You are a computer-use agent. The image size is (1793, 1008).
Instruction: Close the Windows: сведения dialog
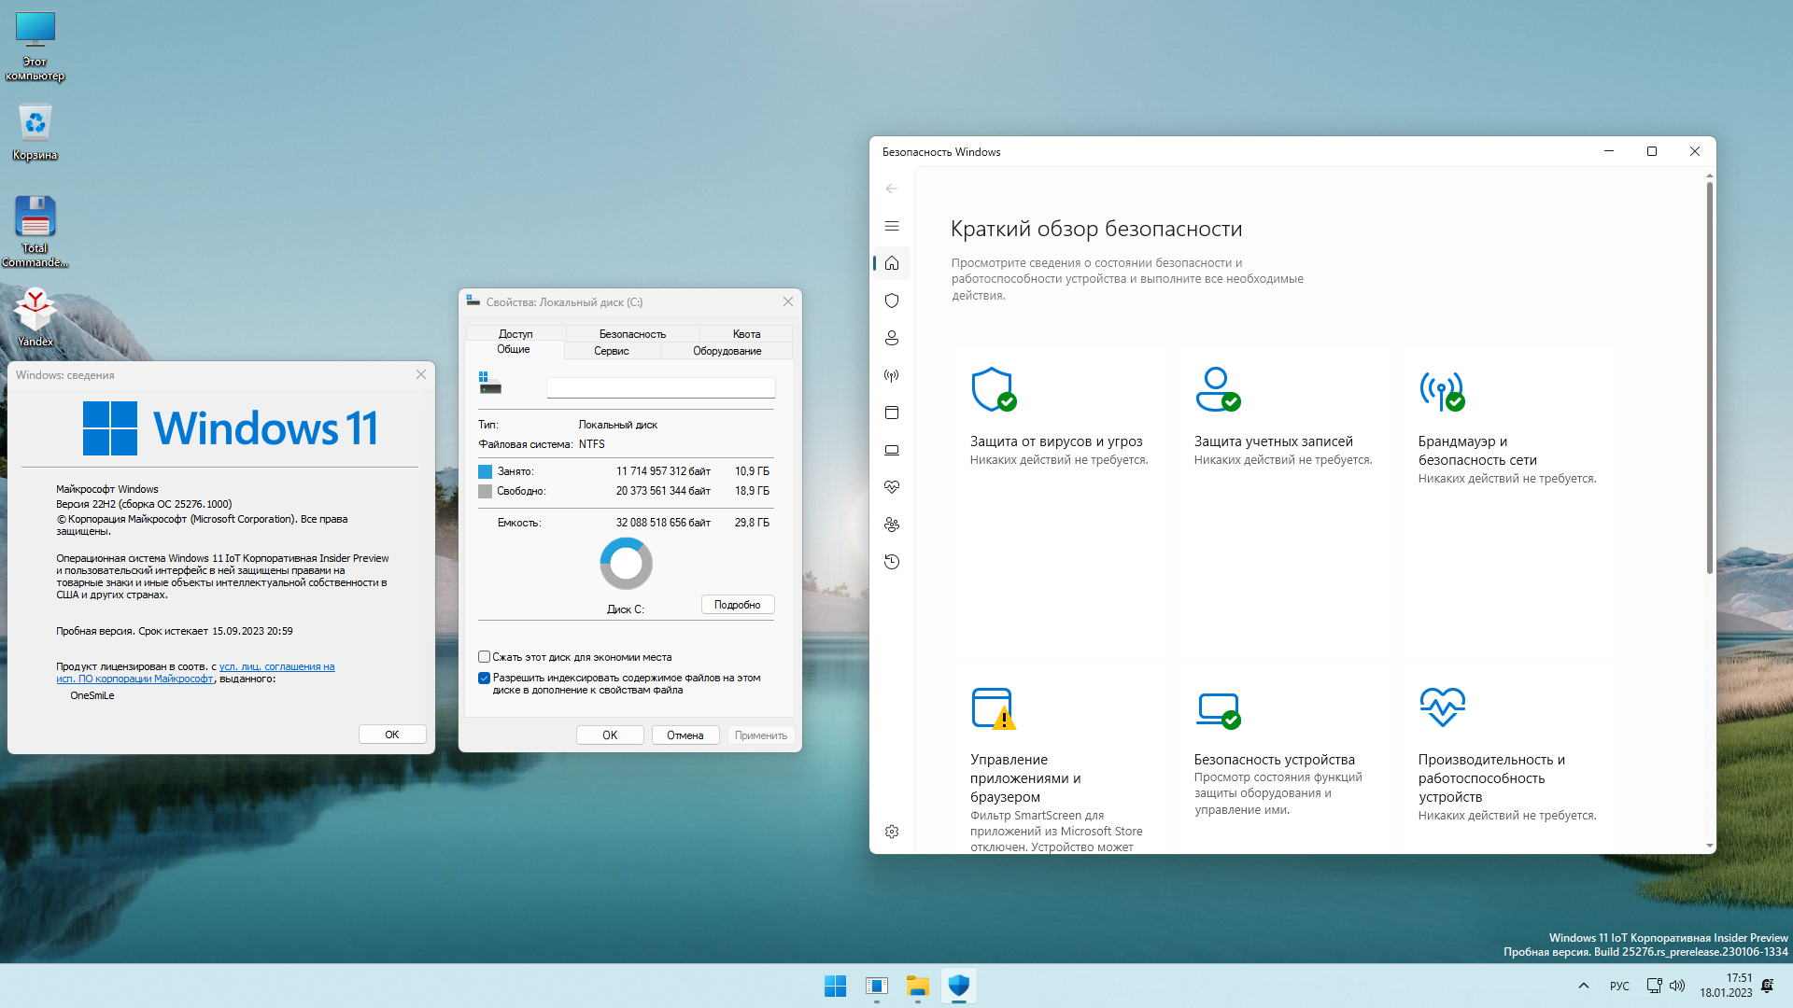[x=421, y=374]
